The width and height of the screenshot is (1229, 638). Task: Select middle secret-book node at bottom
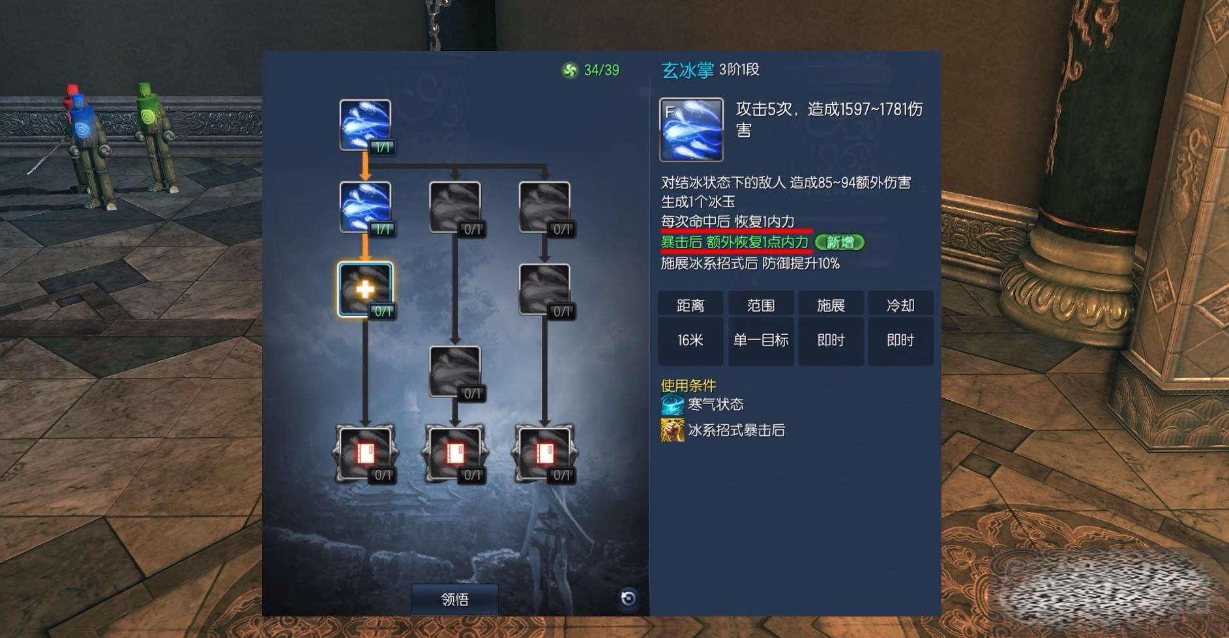[455, 454]
